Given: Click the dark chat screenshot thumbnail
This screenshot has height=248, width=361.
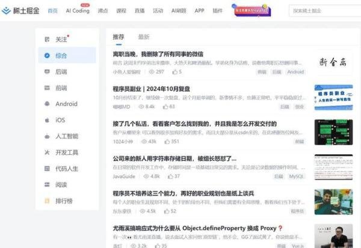Looking at the screenshot, I should point(333,132).
